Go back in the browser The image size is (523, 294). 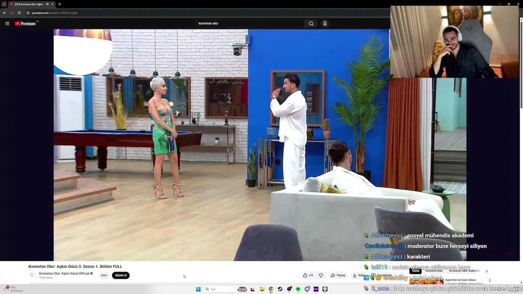pyautogui.click(x=4, y=13)
